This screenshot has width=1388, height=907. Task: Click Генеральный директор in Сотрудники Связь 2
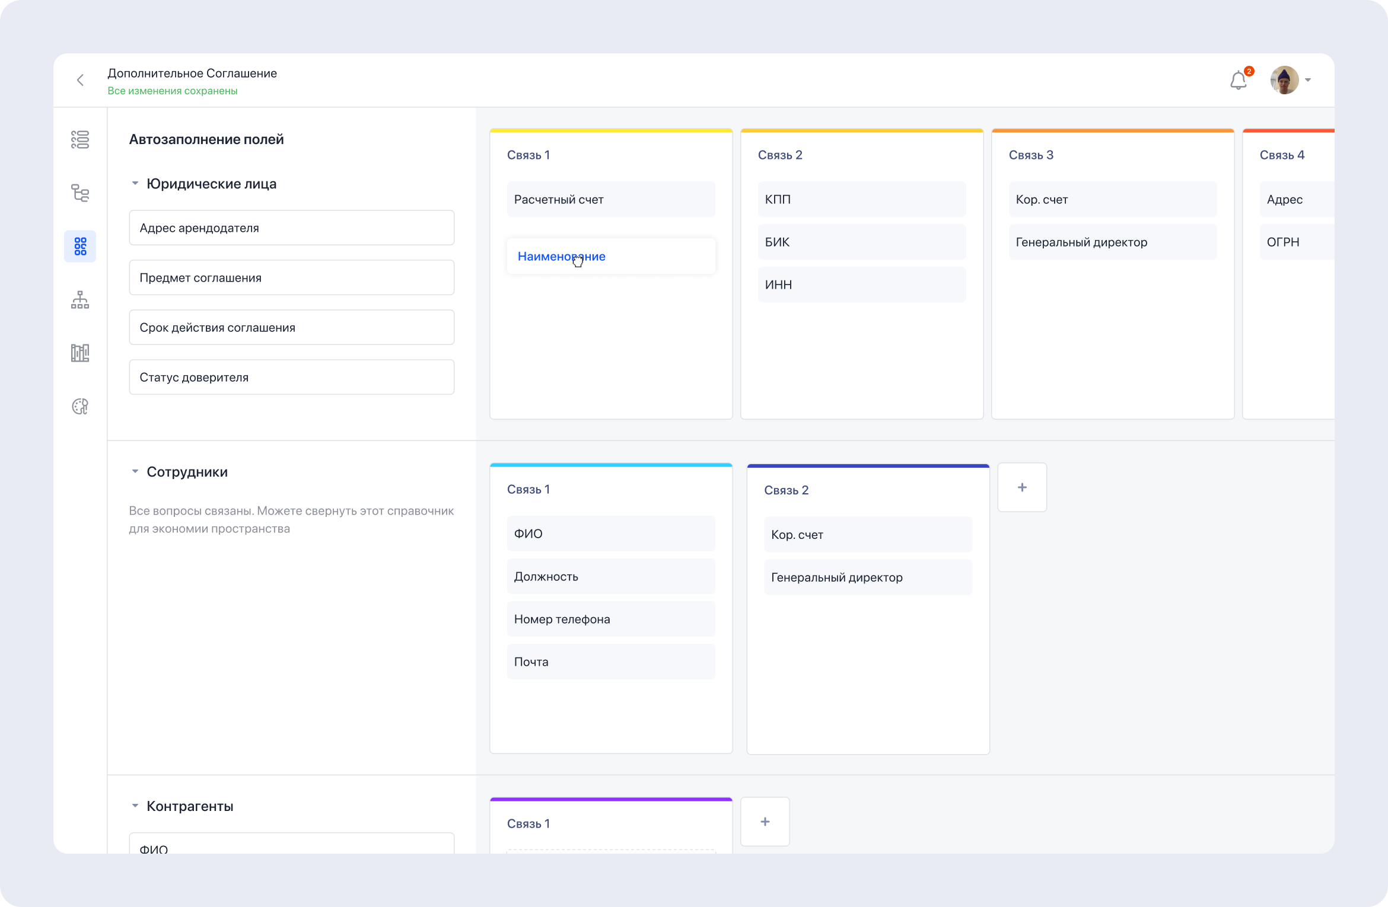coord(868,577)
